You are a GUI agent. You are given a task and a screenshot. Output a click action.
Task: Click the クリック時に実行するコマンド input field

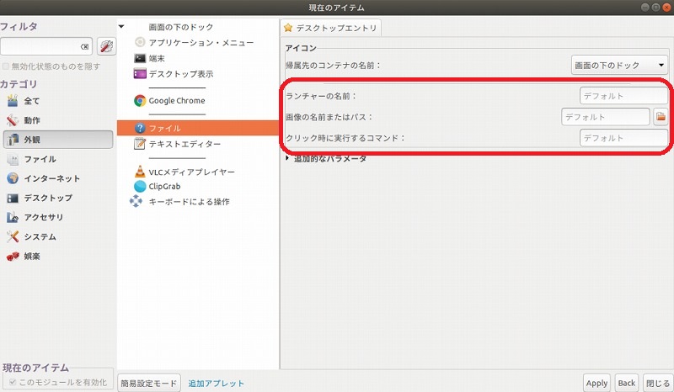pyautogui.click(x=623, y=138)
